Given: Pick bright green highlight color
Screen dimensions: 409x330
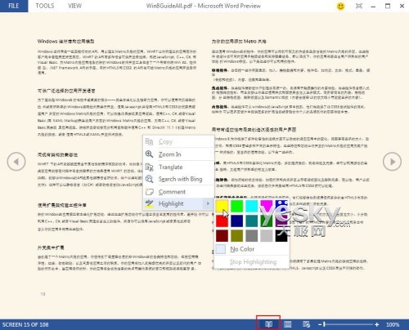Looking at the screenshot, I should pos(236,206).
